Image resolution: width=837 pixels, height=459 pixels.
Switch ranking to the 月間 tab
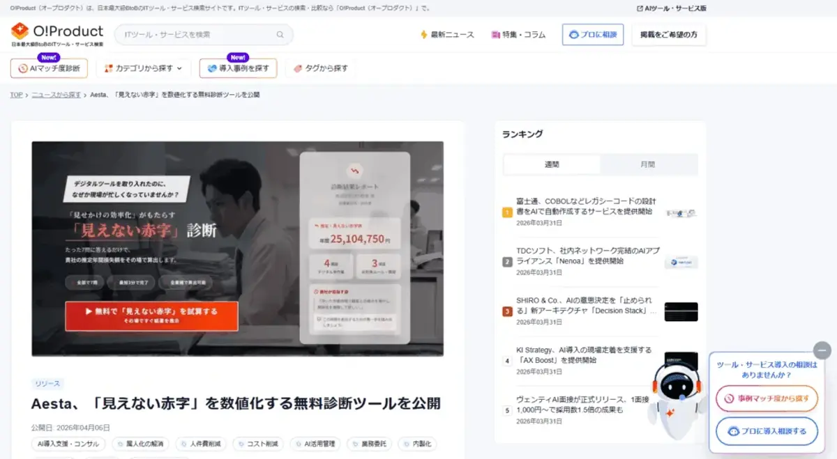pos(648,164)
